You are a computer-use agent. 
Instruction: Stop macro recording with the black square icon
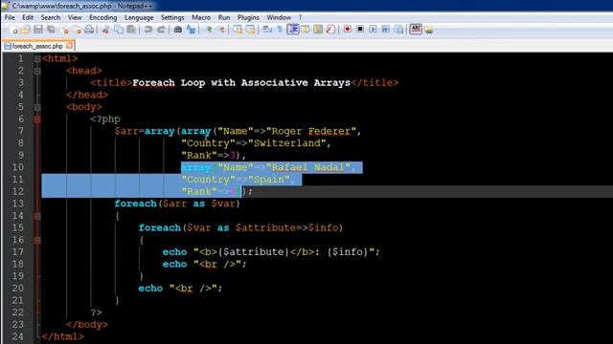pyautogui.click(x=360, y=30)
